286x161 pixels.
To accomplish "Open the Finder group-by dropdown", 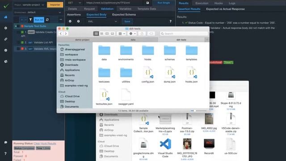I will pos(122,34).
